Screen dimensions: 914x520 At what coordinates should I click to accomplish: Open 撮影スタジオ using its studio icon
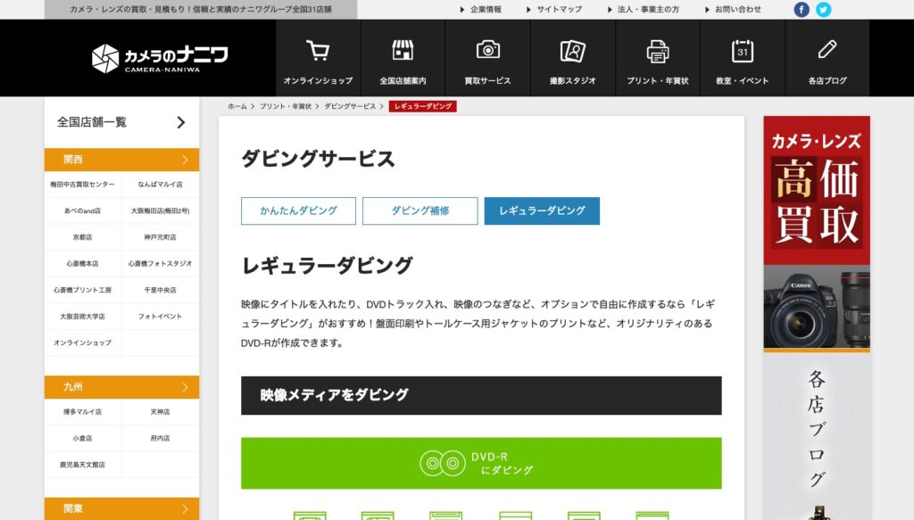tap(574, 49)
